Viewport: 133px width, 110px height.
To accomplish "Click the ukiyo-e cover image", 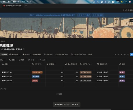I will (x=66, y=28).
